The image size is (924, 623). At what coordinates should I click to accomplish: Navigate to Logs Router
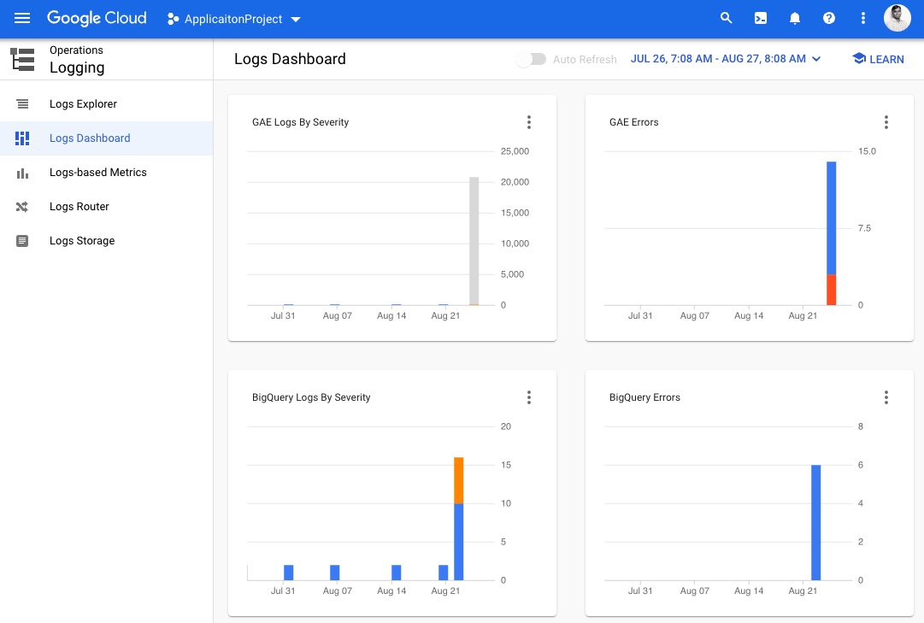coord(106,207)
